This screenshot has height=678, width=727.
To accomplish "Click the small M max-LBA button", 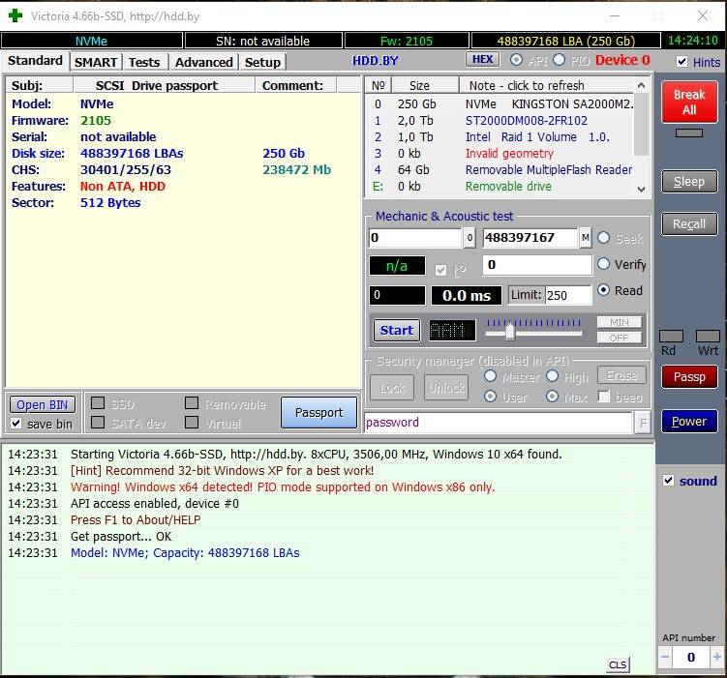I will (x=585, y=238).
